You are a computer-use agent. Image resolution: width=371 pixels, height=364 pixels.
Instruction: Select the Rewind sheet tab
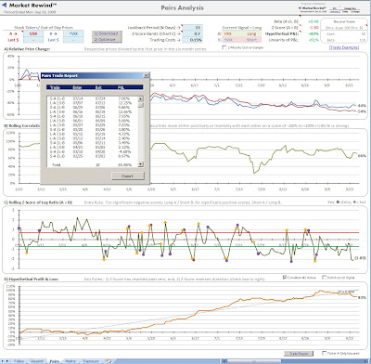(37, 361)
